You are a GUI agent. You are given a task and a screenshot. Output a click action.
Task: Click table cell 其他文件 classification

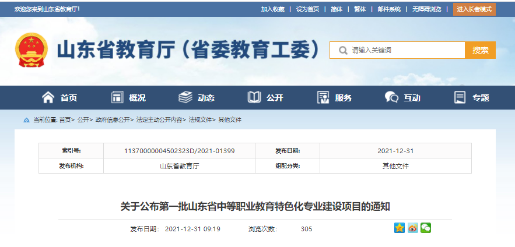click(395, 166)
